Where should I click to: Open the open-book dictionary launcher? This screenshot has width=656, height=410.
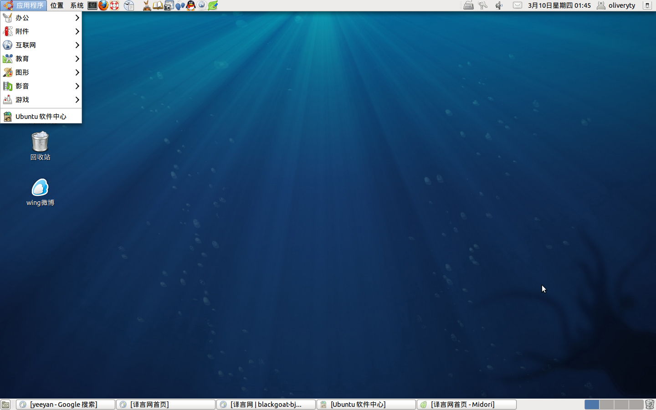pyautogui.click(x=158, y=5)
